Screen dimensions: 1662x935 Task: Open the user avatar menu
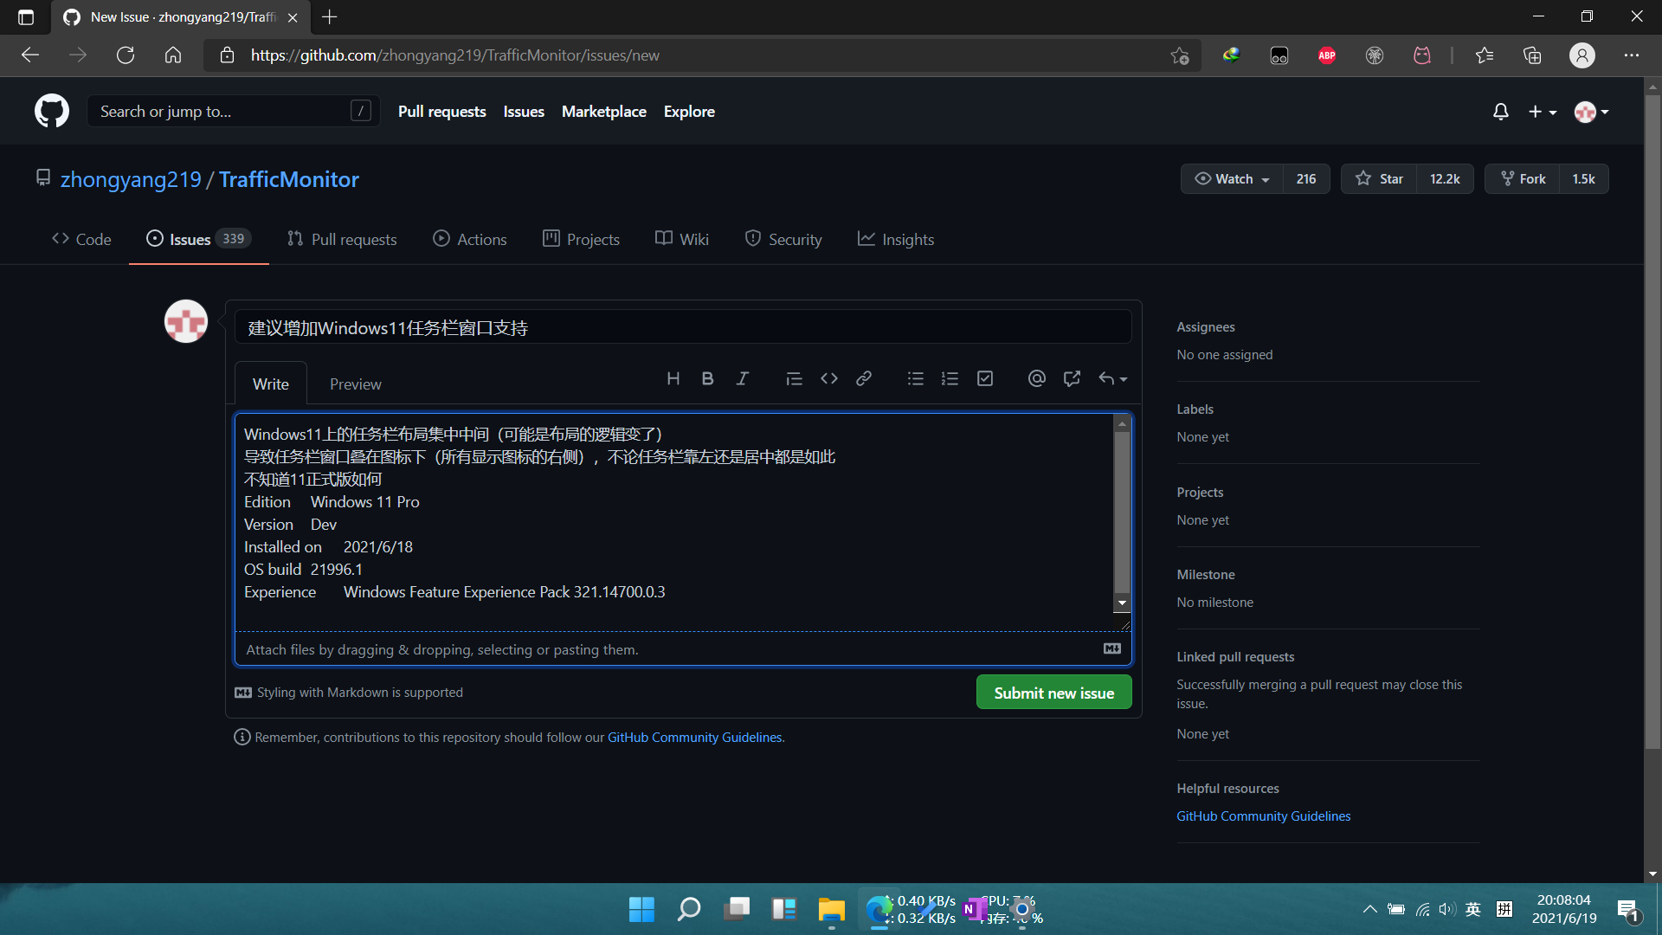(x=1591, y=112)
